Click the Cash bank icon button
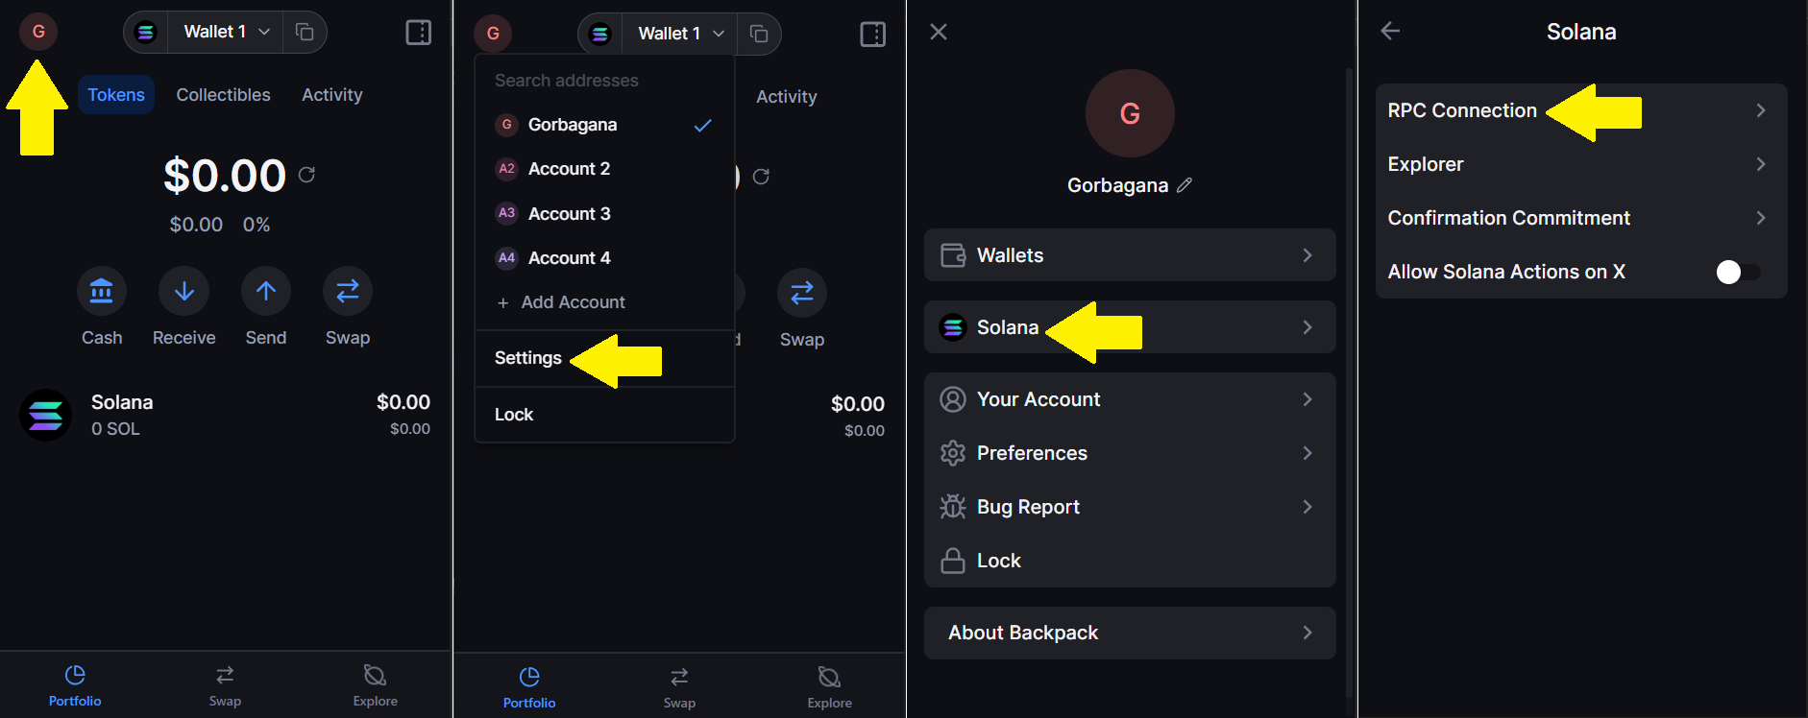Viewport: 1808px width, 718px height. click(101, 291)
